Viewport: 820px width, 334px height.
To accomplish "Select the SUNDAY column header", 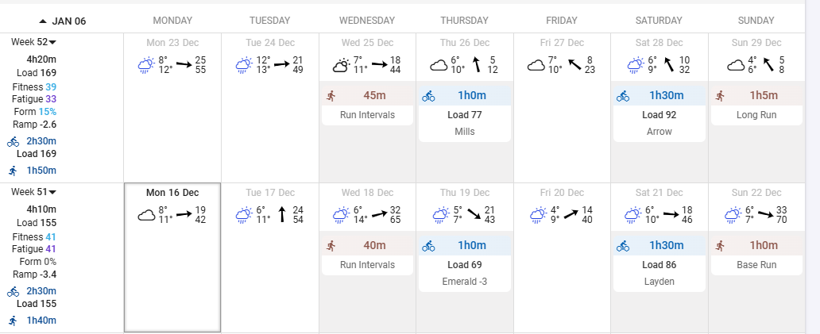I will click(x=756, y=21).
